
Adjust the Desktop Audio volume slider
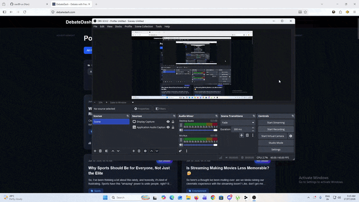[200, 130]
